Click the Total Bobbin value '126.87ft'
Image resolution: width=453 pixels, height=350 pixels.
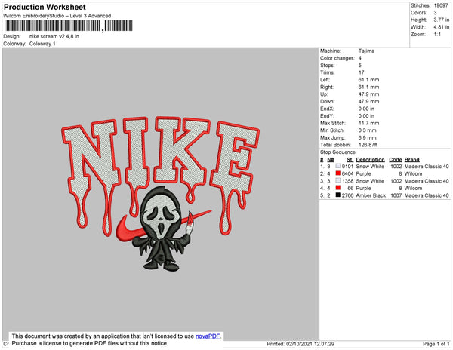coord(368,145)
